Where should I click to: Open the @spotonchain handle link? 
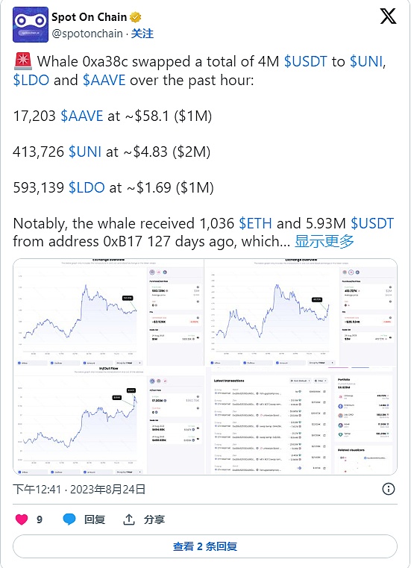(x=87, y=34)
